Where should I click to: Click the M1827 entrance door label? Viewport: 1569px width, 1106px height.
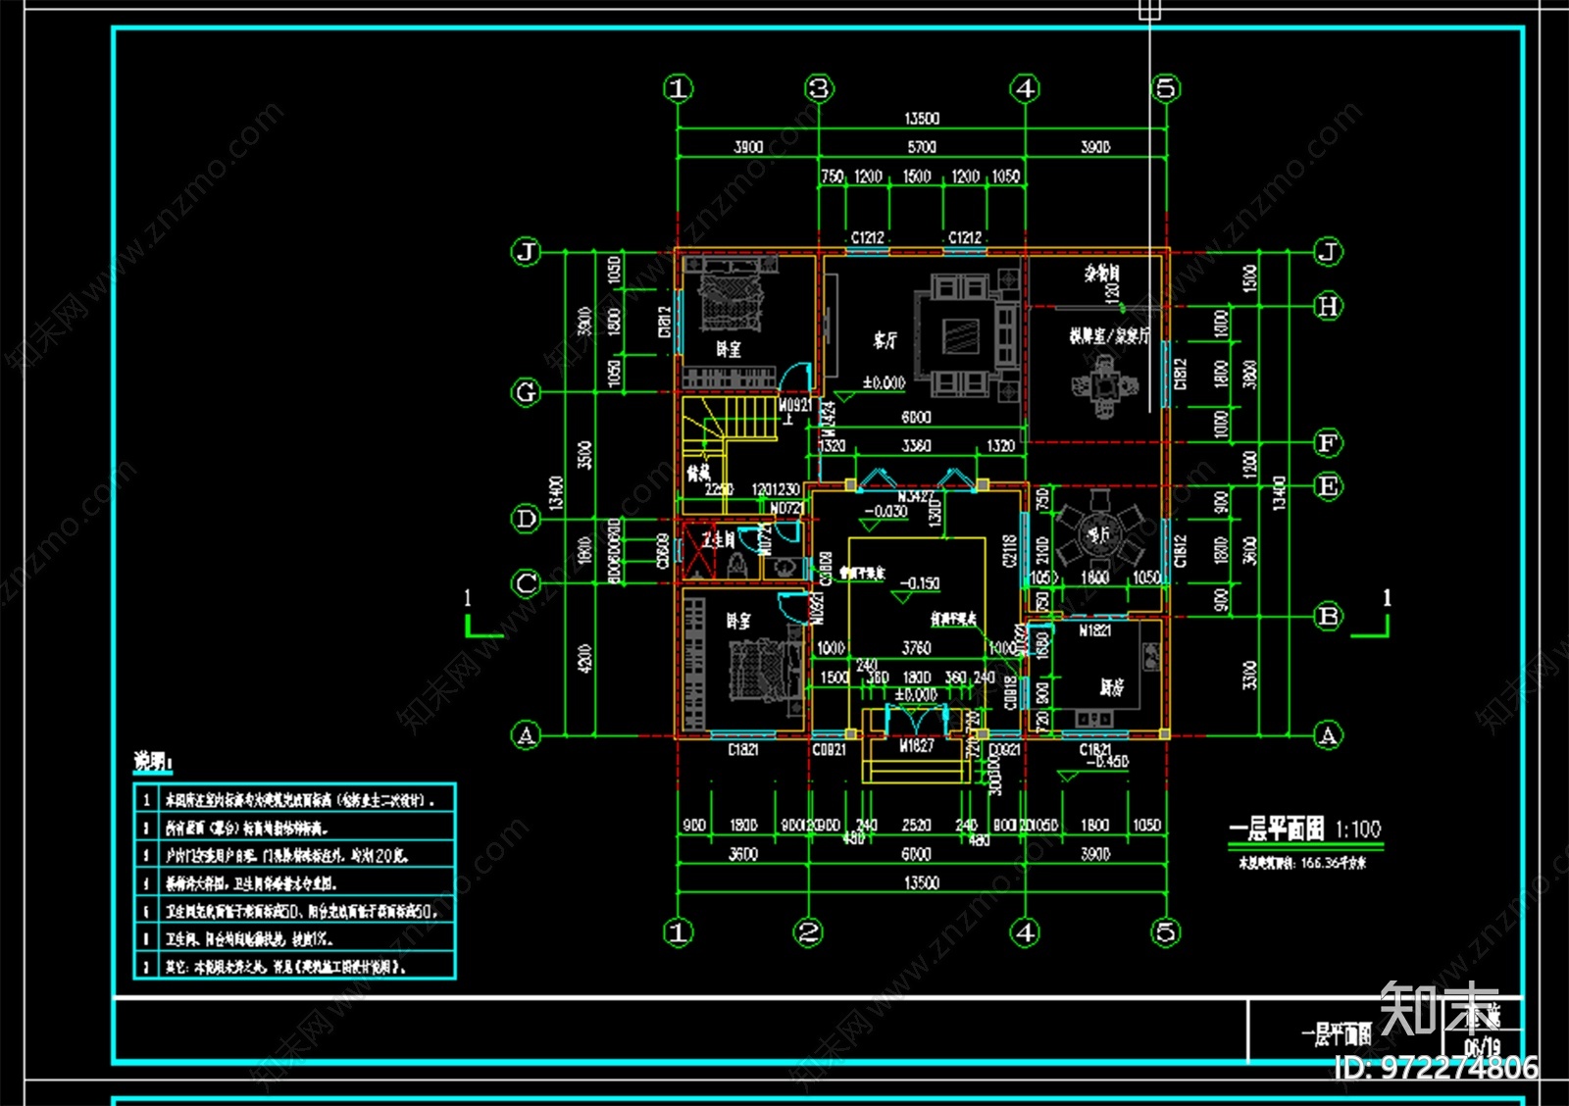click(x=917, y=746)
